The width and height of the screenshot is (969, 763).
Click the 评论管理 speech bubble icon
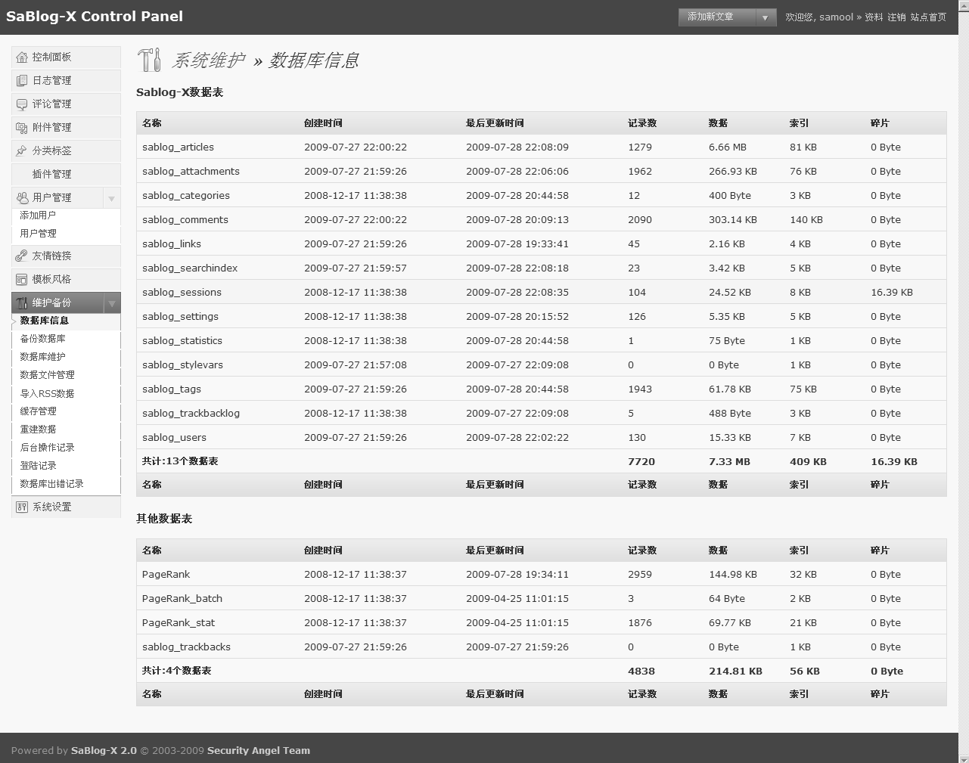22,104
